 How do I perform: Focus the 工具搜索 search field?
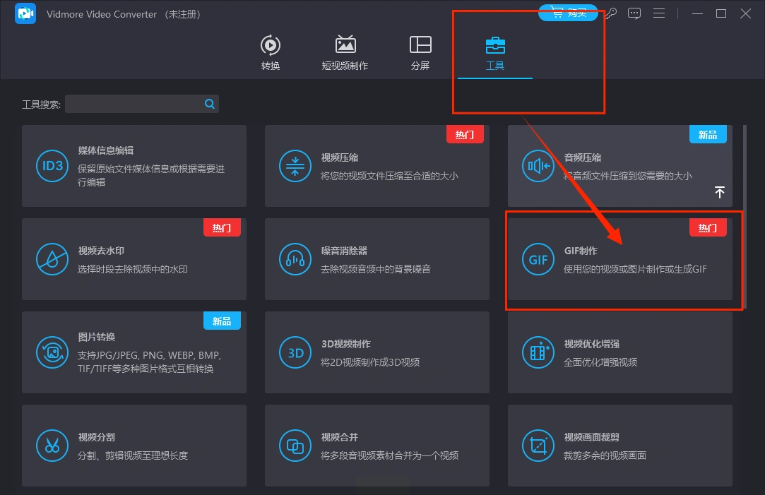(141, 104)
